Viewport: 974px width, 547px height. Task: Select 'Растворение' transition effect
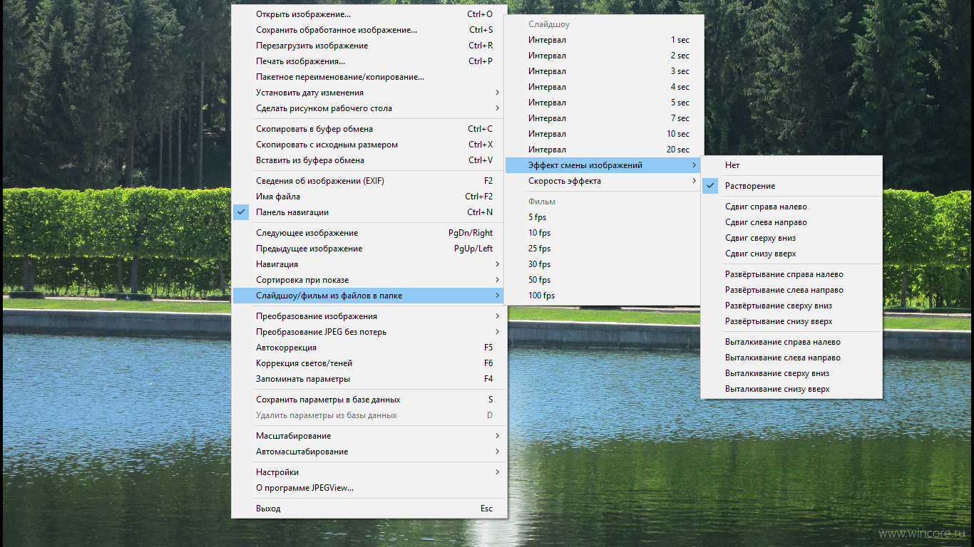[791, 186]
